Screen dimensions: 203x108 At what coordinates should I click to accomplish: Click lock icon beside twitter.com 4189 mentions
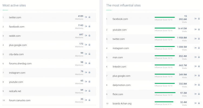89,17
